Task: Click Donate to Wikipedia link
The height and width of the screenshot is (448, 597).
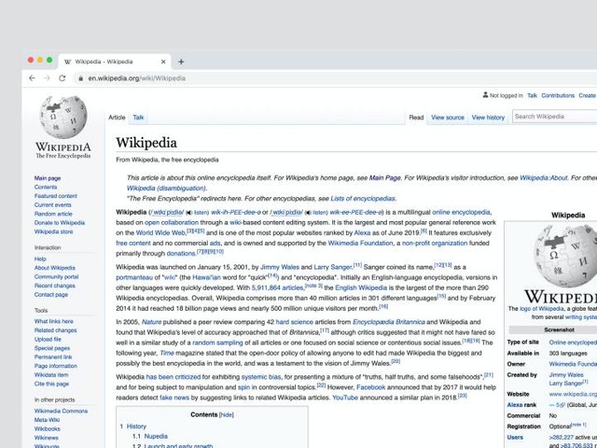Action: click(60, 223)
